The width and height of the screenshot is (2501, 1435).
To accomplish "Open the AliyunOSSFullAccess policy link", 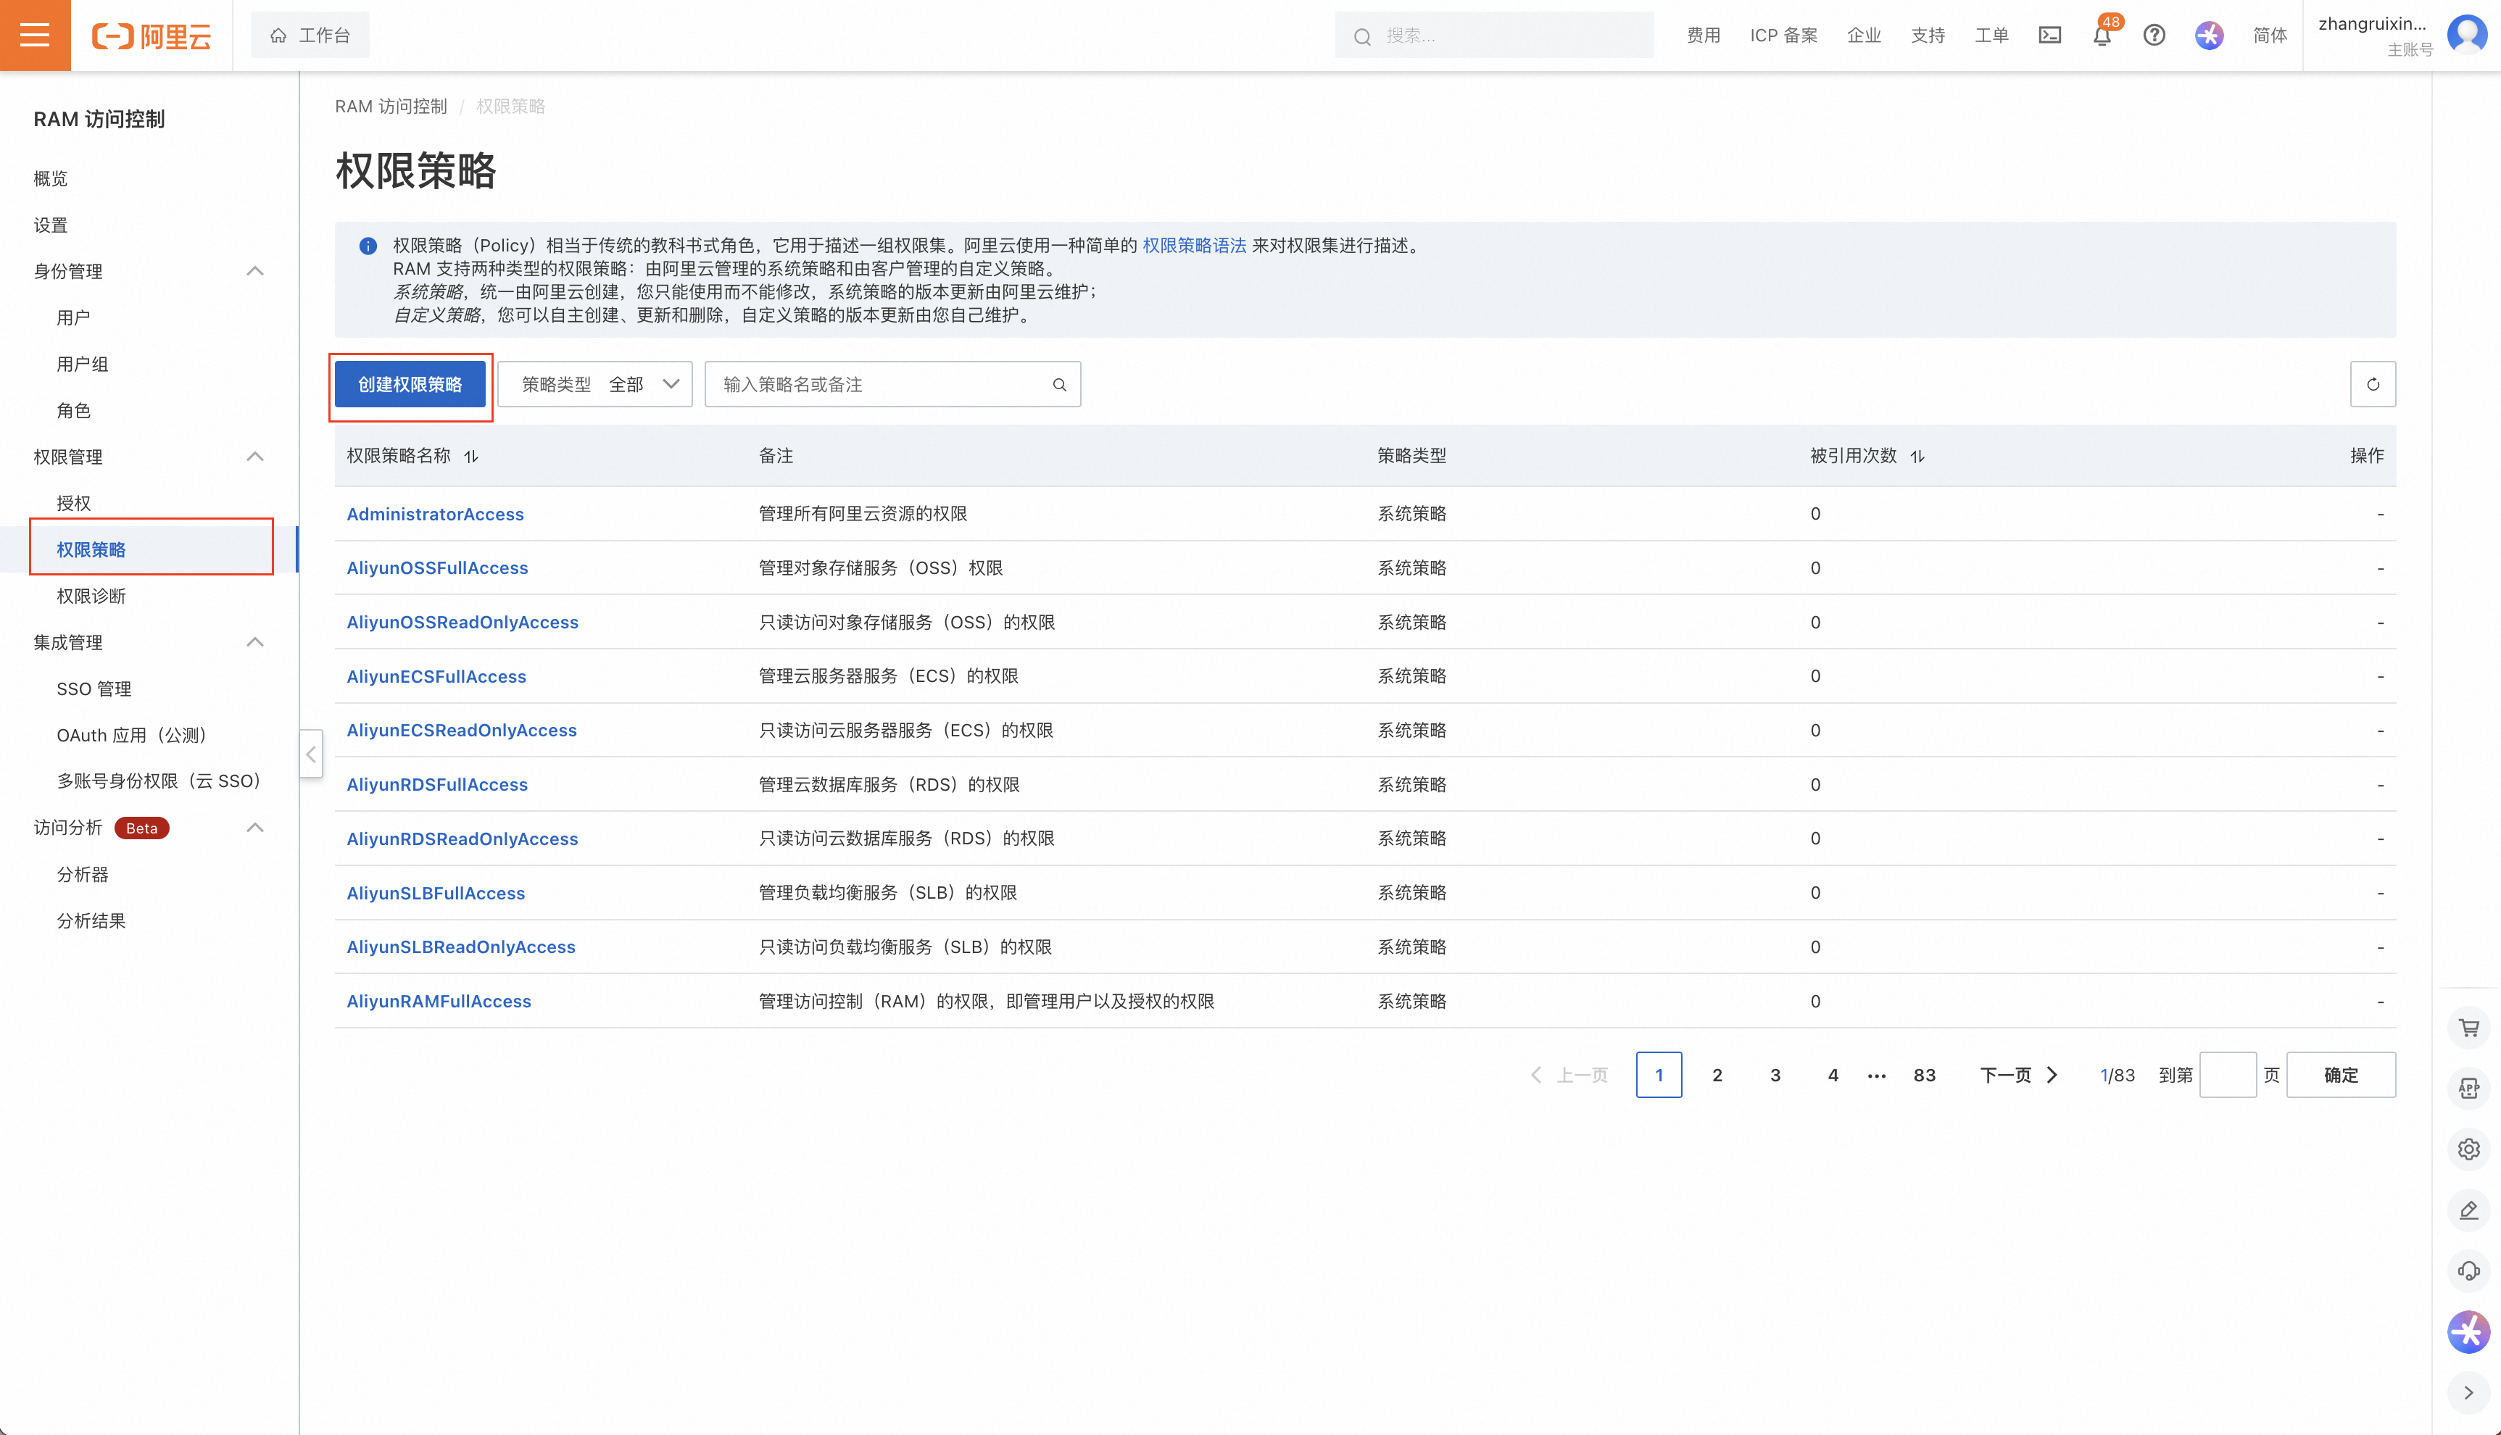I will point(436,567).
